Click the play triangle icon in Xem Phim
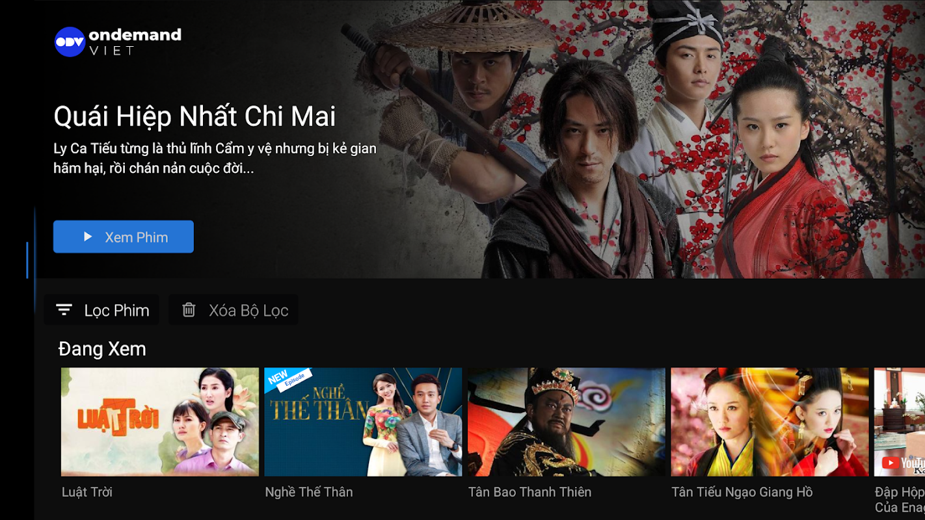This screenshot has height=520, width=925. (x=88, y=237)
